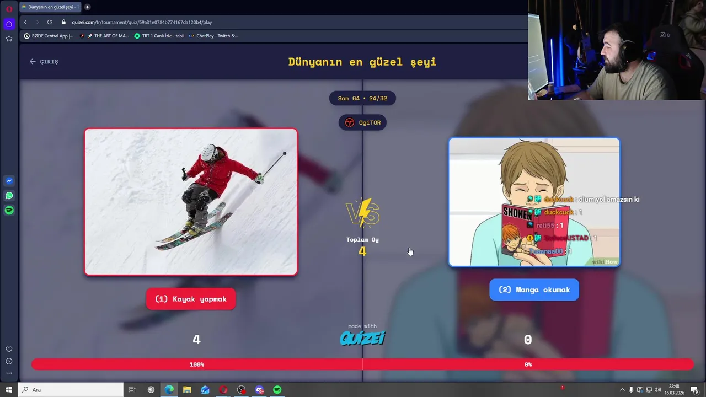The image size is (706, 397).
Task: Open File Explorer from taskbar
Action: pos(187,390)
